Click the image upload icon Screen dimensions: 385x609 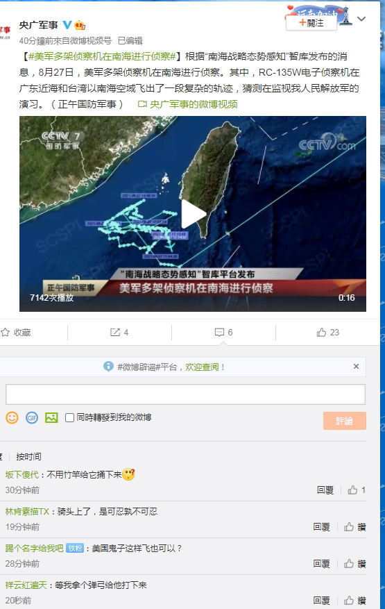click(51, 417)
